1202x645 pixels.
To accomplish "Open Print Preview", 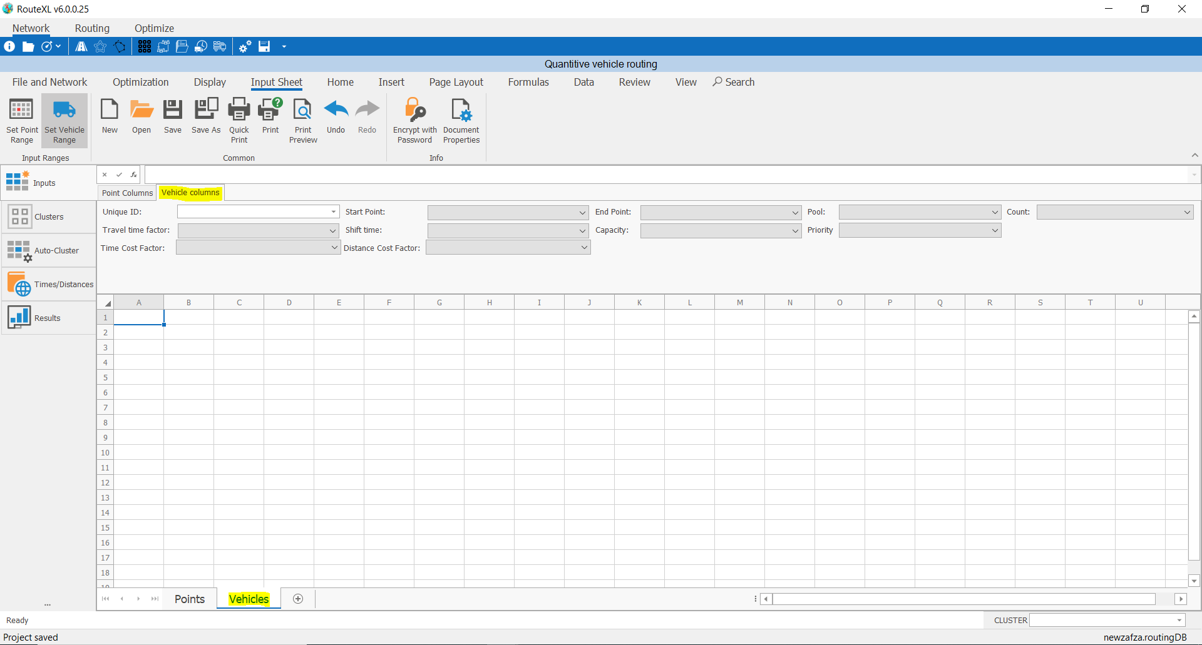I will point(303,121).
